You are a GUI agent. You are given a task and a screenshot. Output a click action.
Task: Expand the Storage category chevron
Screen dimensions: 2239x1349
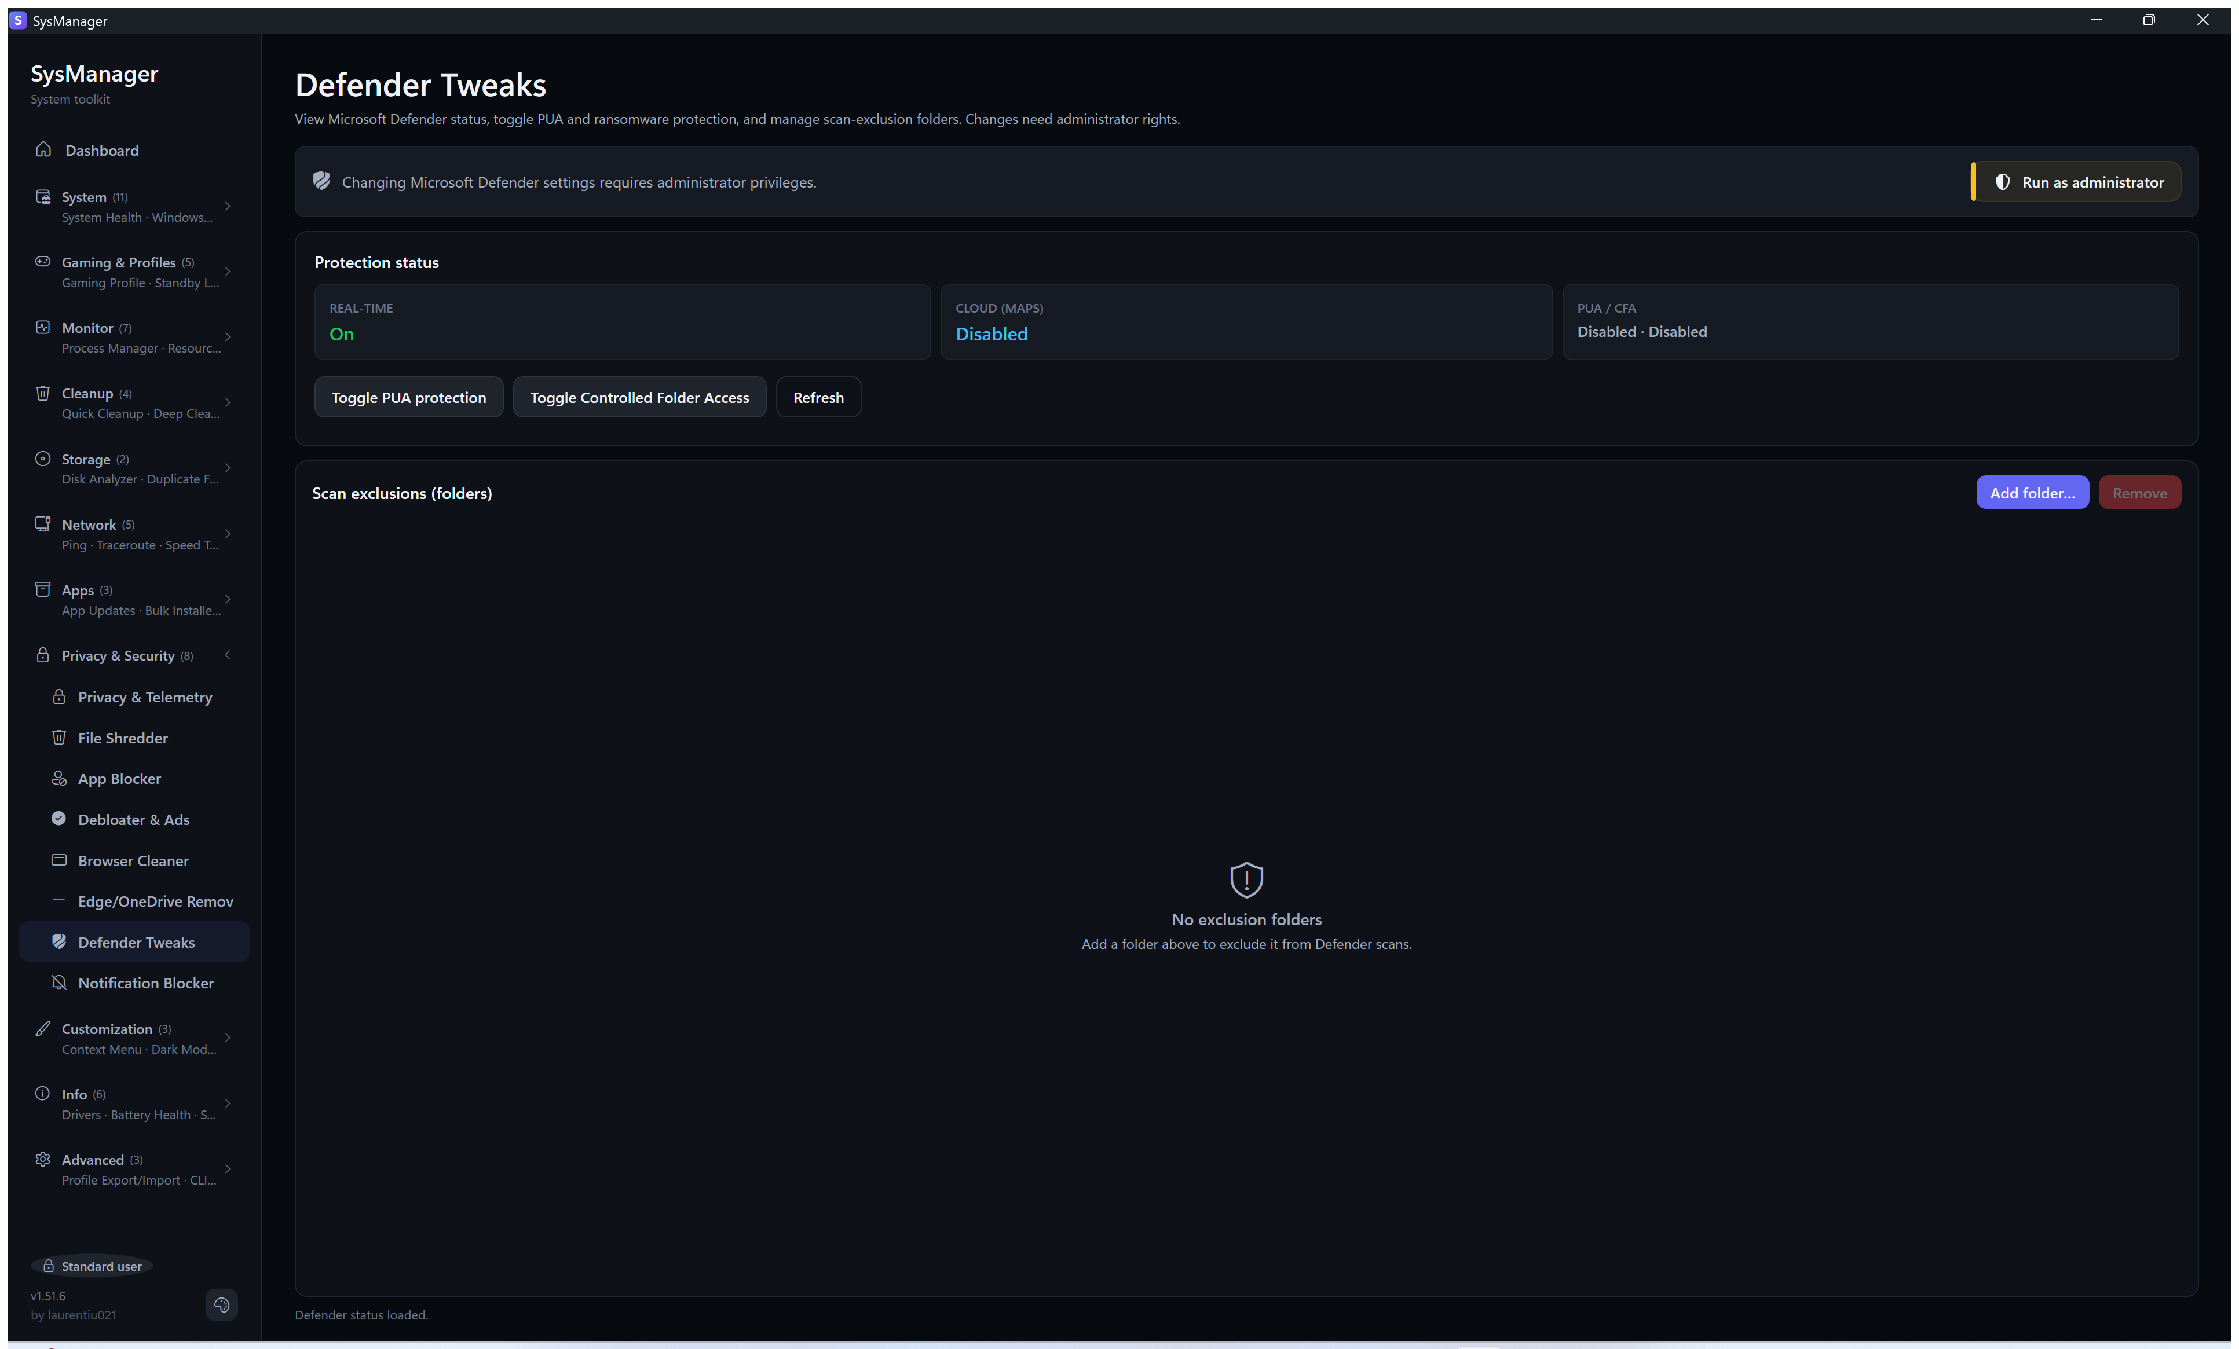tap(228, 468)
